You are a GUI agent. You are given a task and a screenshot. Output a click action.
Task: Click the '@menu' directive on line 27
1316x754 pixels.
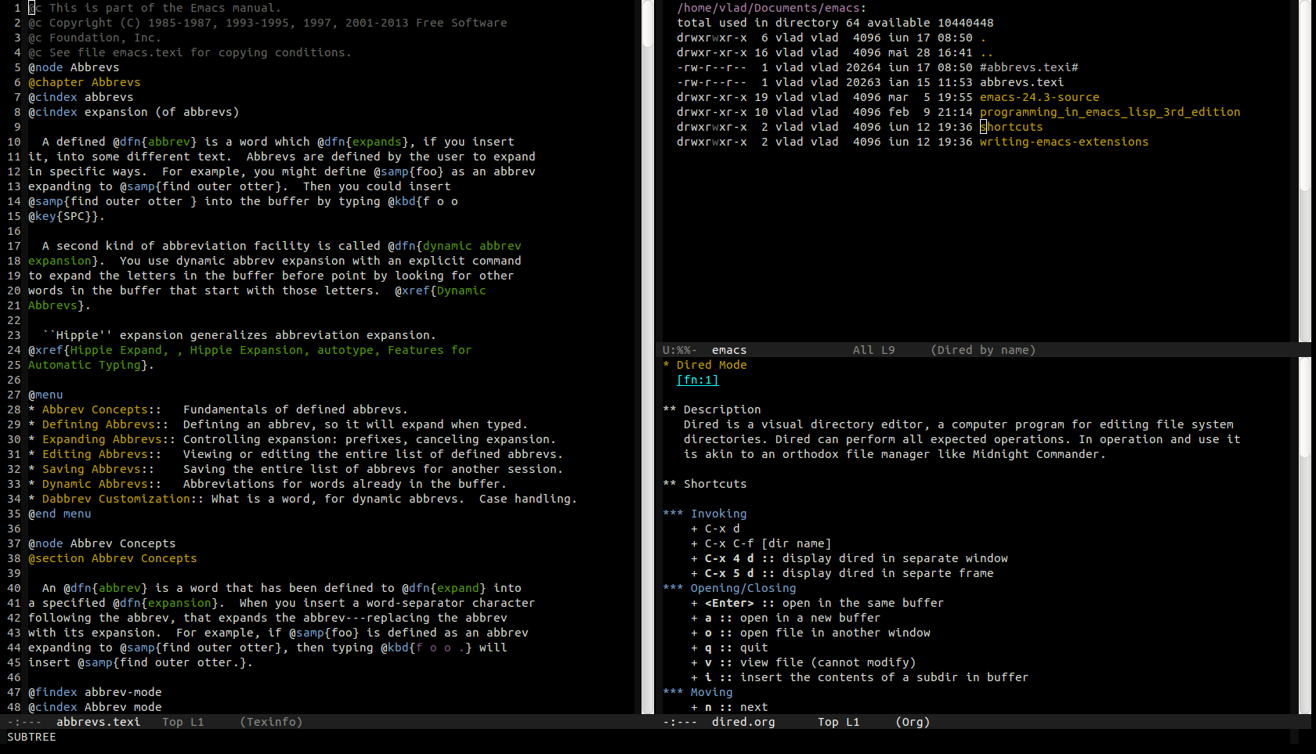click(45, 395)
